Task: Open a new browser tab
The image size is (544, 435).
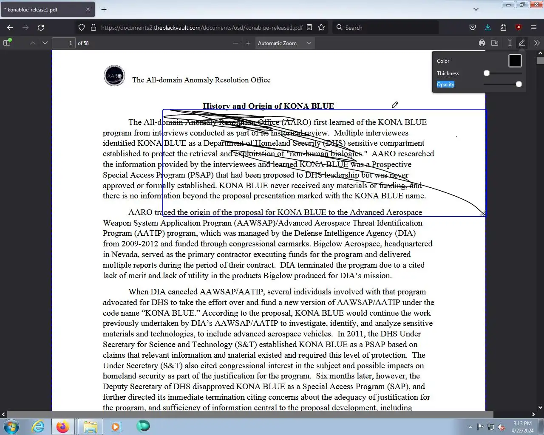Action: pos(104,9)
